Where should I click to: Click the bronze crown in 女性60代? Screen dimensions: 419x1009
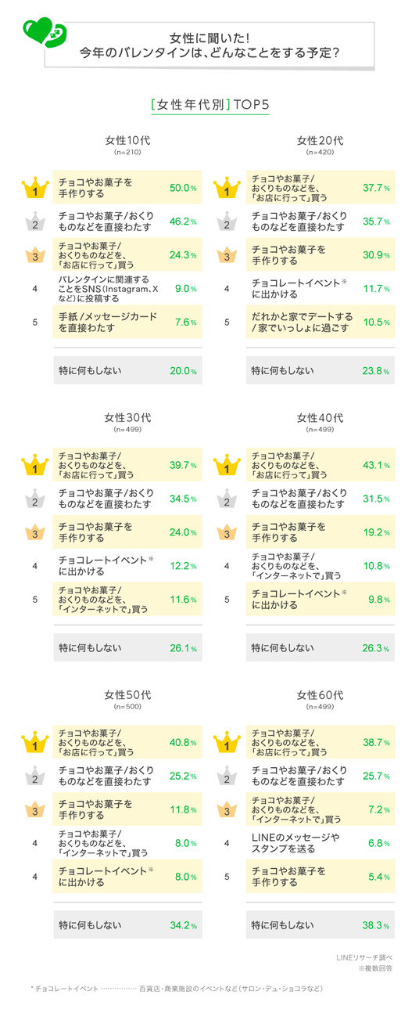point(227,809)
